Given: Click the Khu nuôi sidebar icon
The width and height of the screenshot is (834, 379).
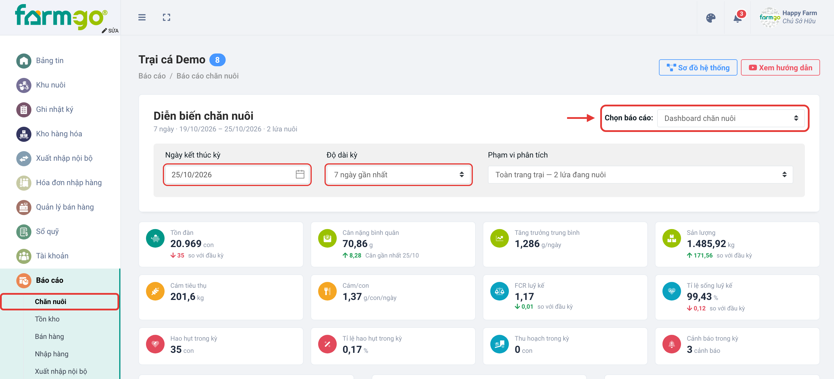Looking at the screenshot, I should click(24, 85).
